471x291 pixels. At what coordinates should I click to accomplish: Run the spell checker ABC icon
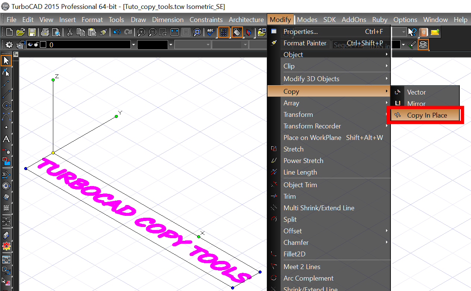[211, 32]
